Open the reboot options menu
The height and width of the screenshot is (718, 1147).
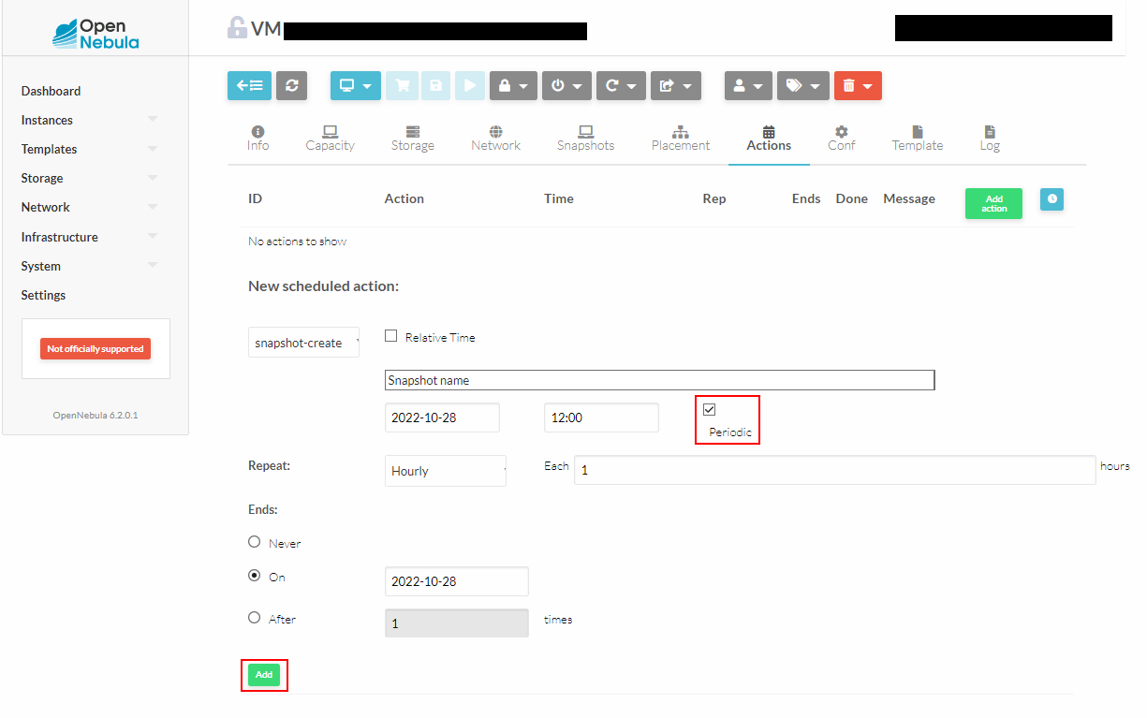tap(621, 85)
